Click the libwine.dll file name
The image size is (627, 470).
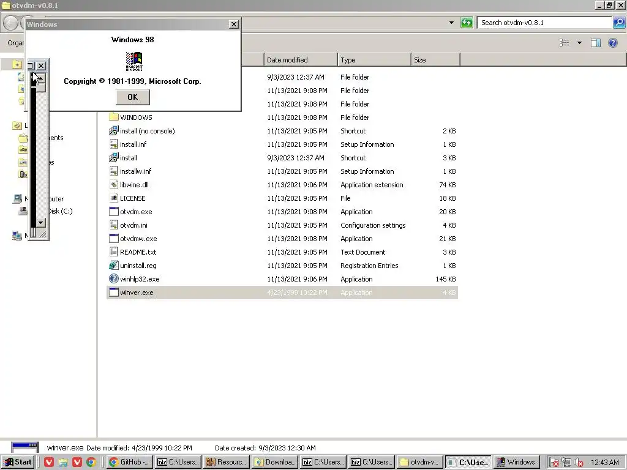pos(134,185)
